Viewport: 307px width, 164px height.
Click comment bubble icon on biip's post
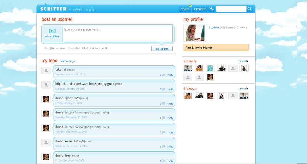[x=163, y=90]
